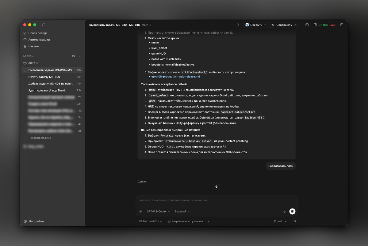The height and width of the screenshot is (246, 368).
Task: Open conversation filter icon next to Беседы
Action: click(80, 56)
